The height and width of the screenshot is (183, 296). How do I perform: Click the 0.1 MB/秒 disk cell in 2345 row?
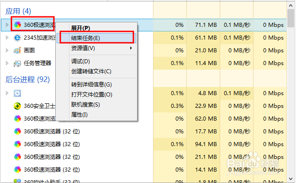[237, 38]
